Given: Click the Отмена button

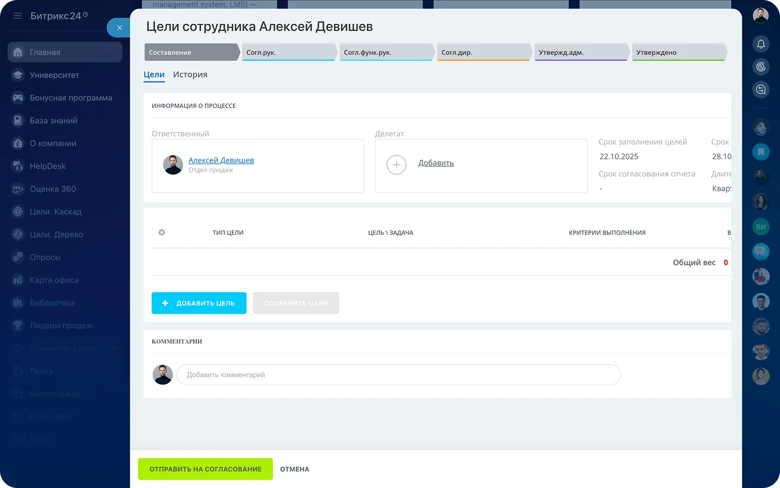Looking at the screenshot, I should coord(295,469).
